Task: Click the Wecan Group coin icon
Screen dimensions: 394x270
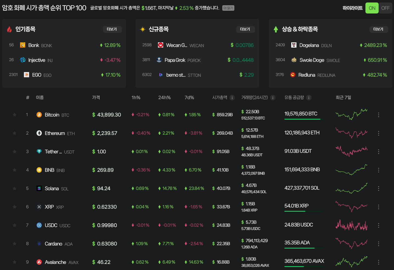Action: (161, 45)
